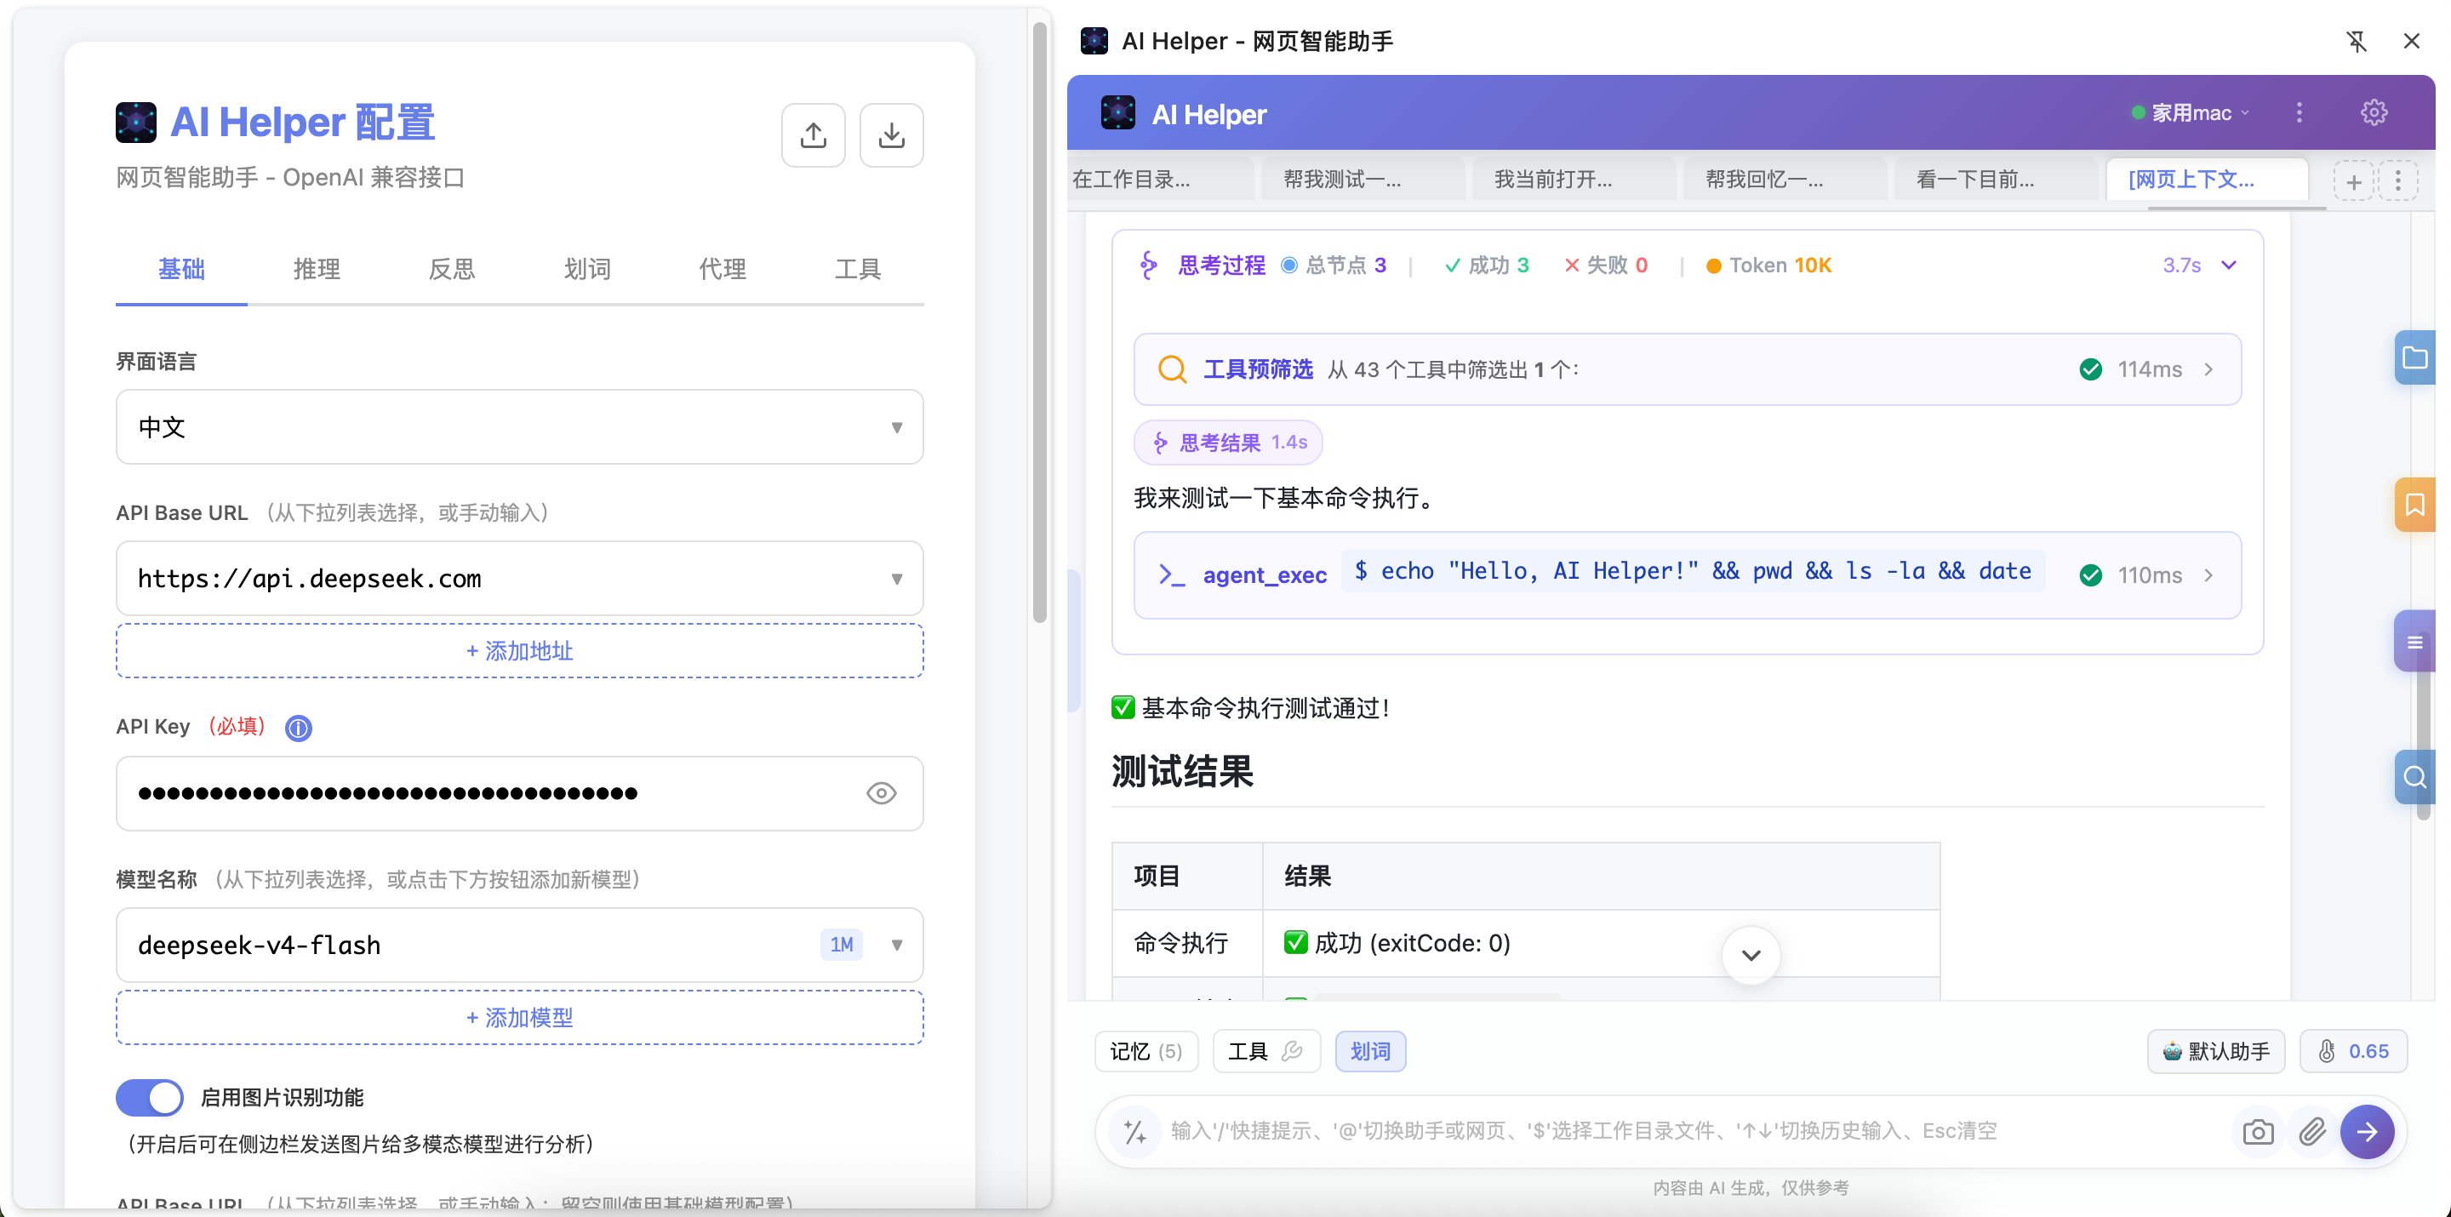Image resolution: width=2451 pixels, height=1217 pixels.
Task: Open the search side button
Action: click(2415, 777)
